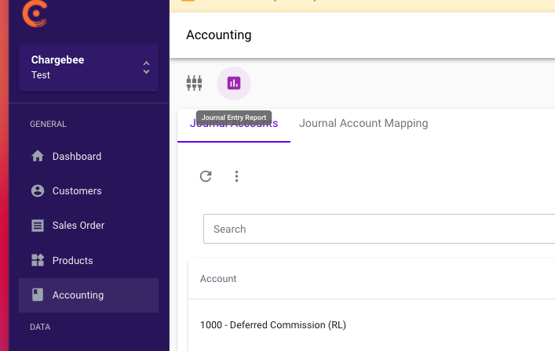
Task: Open the three-dot more options menu
Action: click(x=236, y=176)
